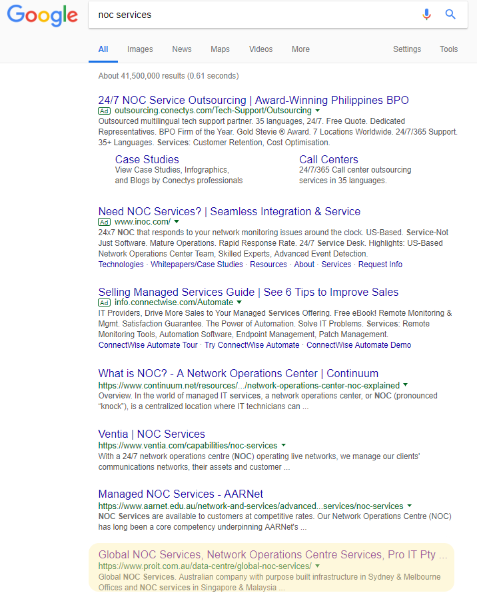Open the Videos tab
This screenshot has height=597, width=477.
[x=260, y=49]
